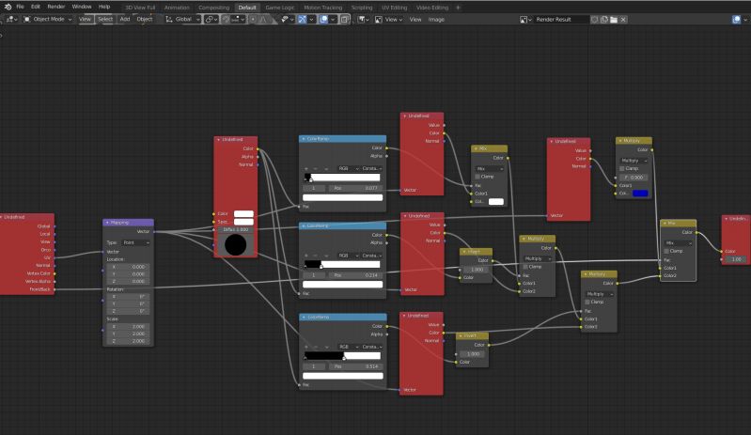Open bottom ColorRamp tools arrow icon
This screenshot has height=435, width=751.
(x=326, y=347)
